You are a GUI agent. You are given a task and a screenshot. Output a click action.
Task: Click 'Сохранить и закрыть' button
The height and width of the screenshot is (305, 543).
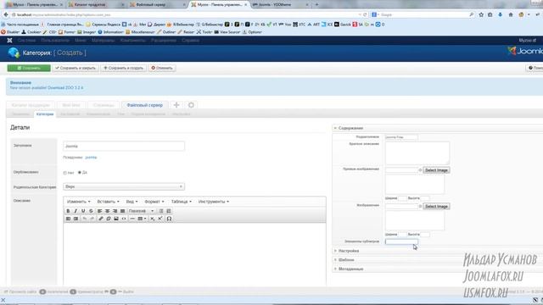pos(76,68)
